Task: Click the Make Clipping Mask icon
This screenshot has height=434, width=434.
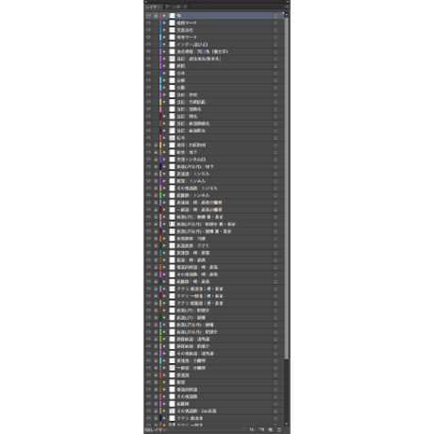Action: [x=252, y=429]
